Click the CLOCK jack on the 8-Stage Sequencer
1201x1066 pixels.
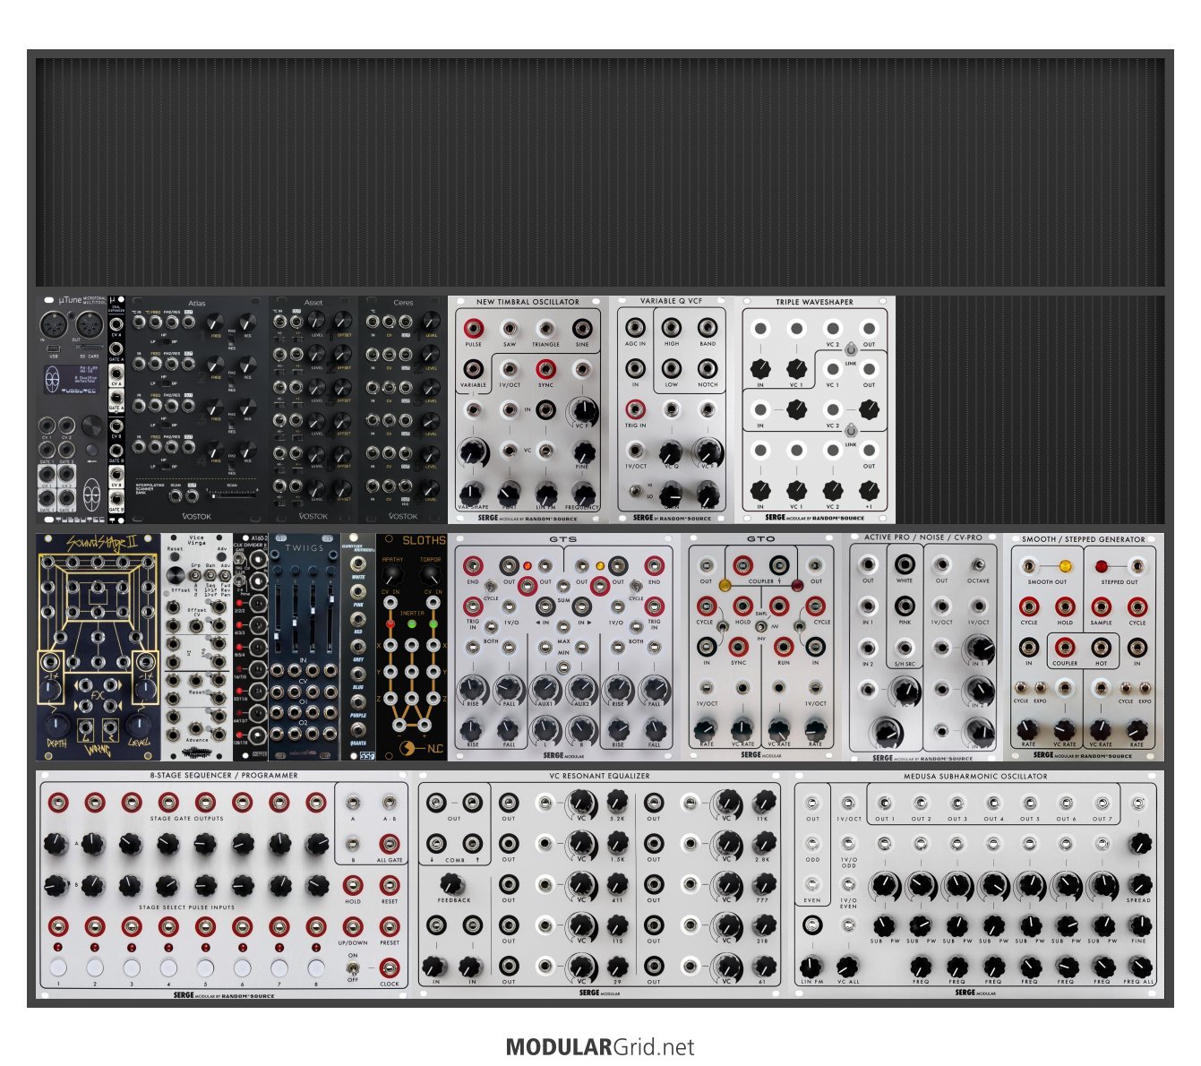pyautogui.click(x=390, y=967)
